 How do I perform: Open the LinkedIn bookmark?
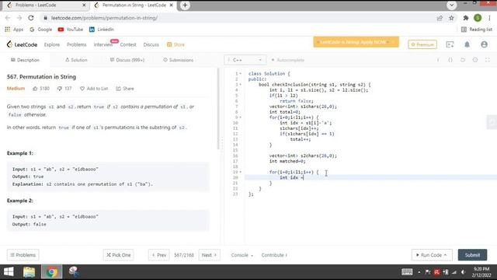point(101,30)
